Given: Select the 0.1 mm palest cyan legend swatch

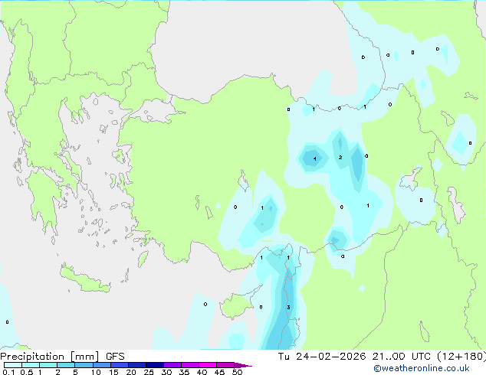Looking at the screenshot, I should point(13,365).
